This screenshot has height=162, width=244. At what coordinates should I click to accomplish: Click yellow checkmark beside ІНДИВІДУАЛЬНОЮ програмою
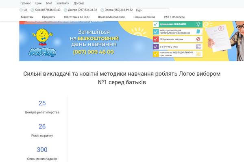click(x=156, y=54)
